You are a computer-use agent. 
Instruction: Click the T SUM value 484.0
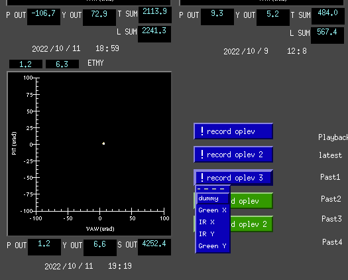pyautogui.click(x=328, y=16)
